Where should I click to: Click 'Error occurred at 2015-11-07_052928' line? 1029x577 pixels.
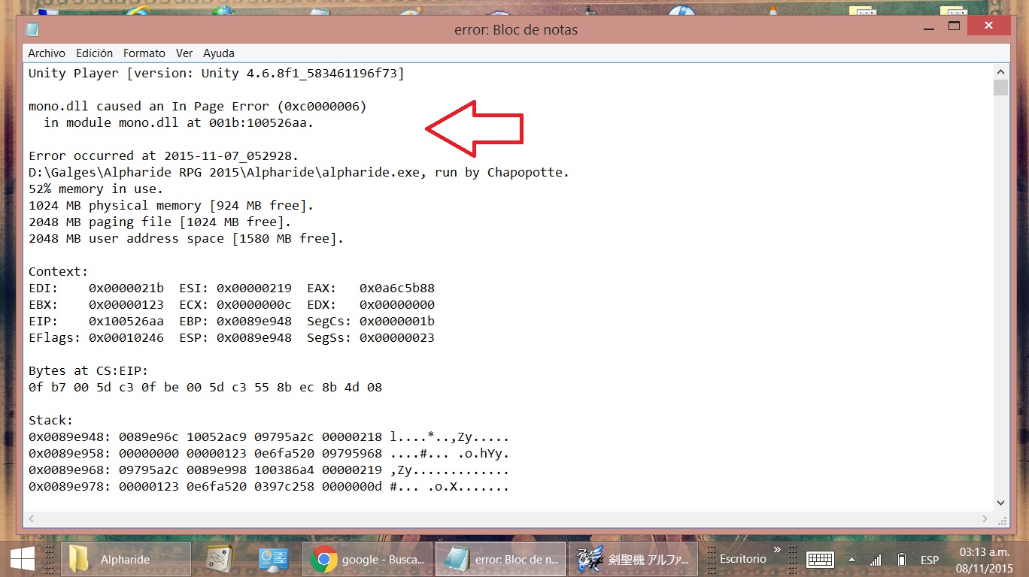coord(164,156)
